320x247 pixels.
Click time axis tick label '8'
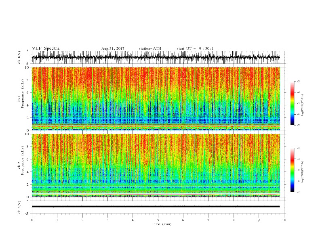click(234, 220)
